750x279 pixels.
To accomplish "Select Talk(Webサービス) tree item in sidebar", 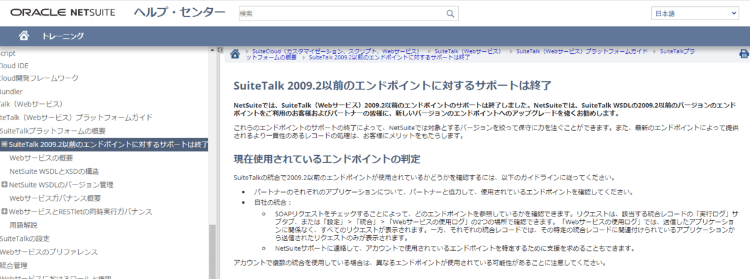I will coord(32,104).
